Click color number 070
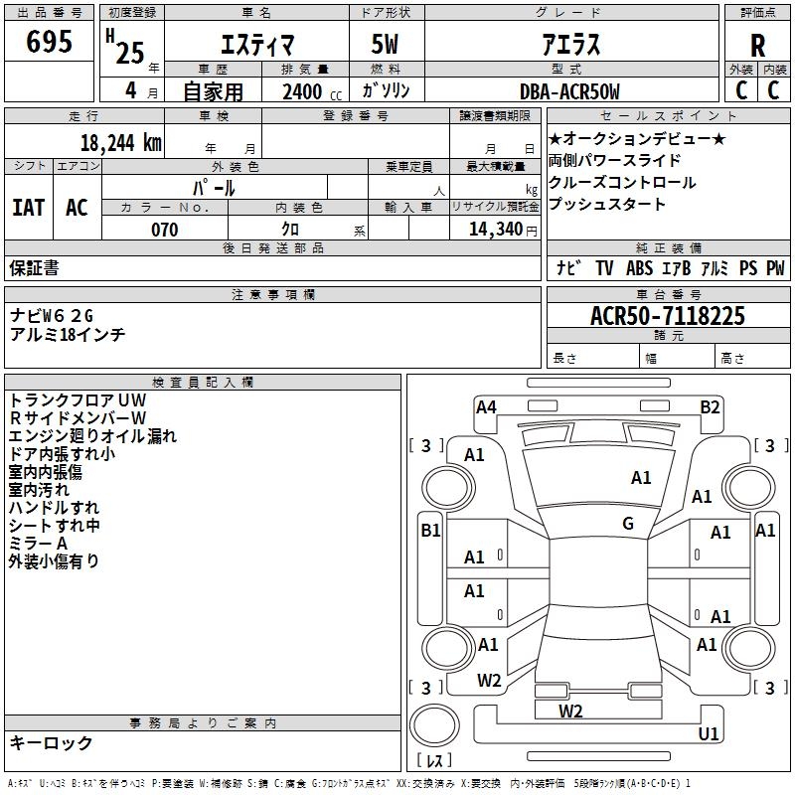Viewport: 795px width, 795px height. coord(165,230)
